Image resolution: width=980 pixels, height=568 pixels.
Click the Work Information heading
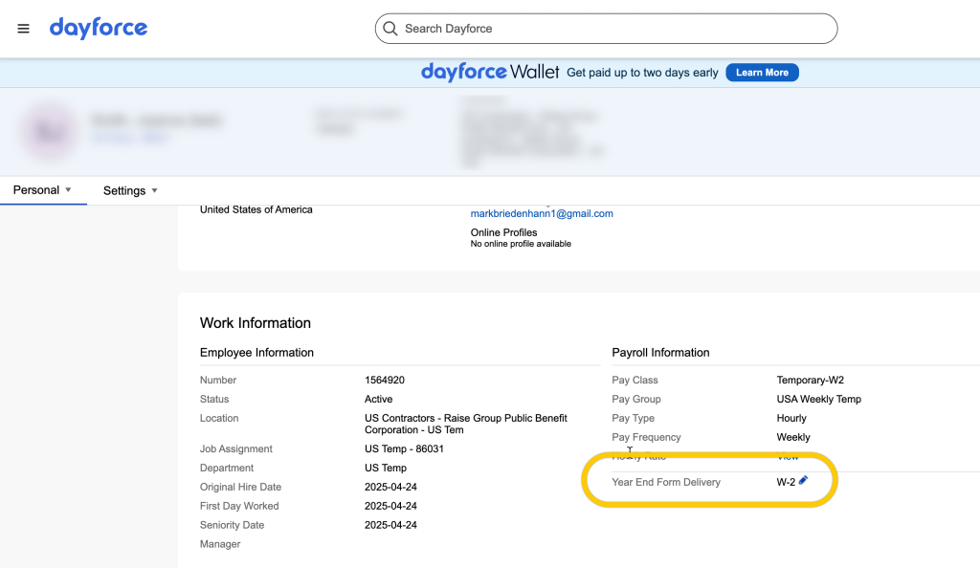(256, 323)
